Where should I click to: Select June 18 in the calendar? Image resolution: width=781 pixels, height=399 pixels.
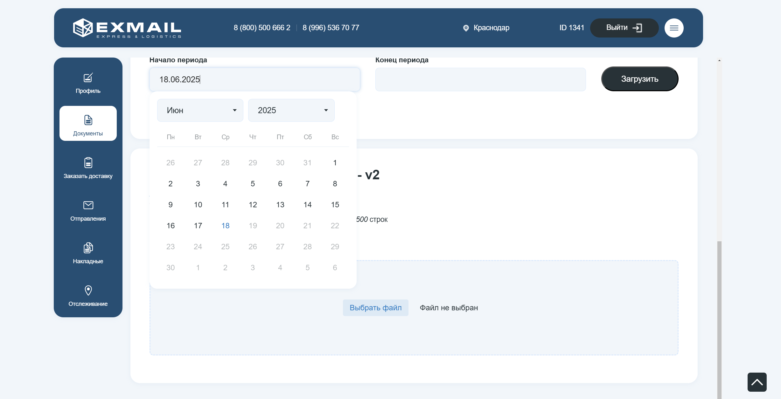pos(225,226)
